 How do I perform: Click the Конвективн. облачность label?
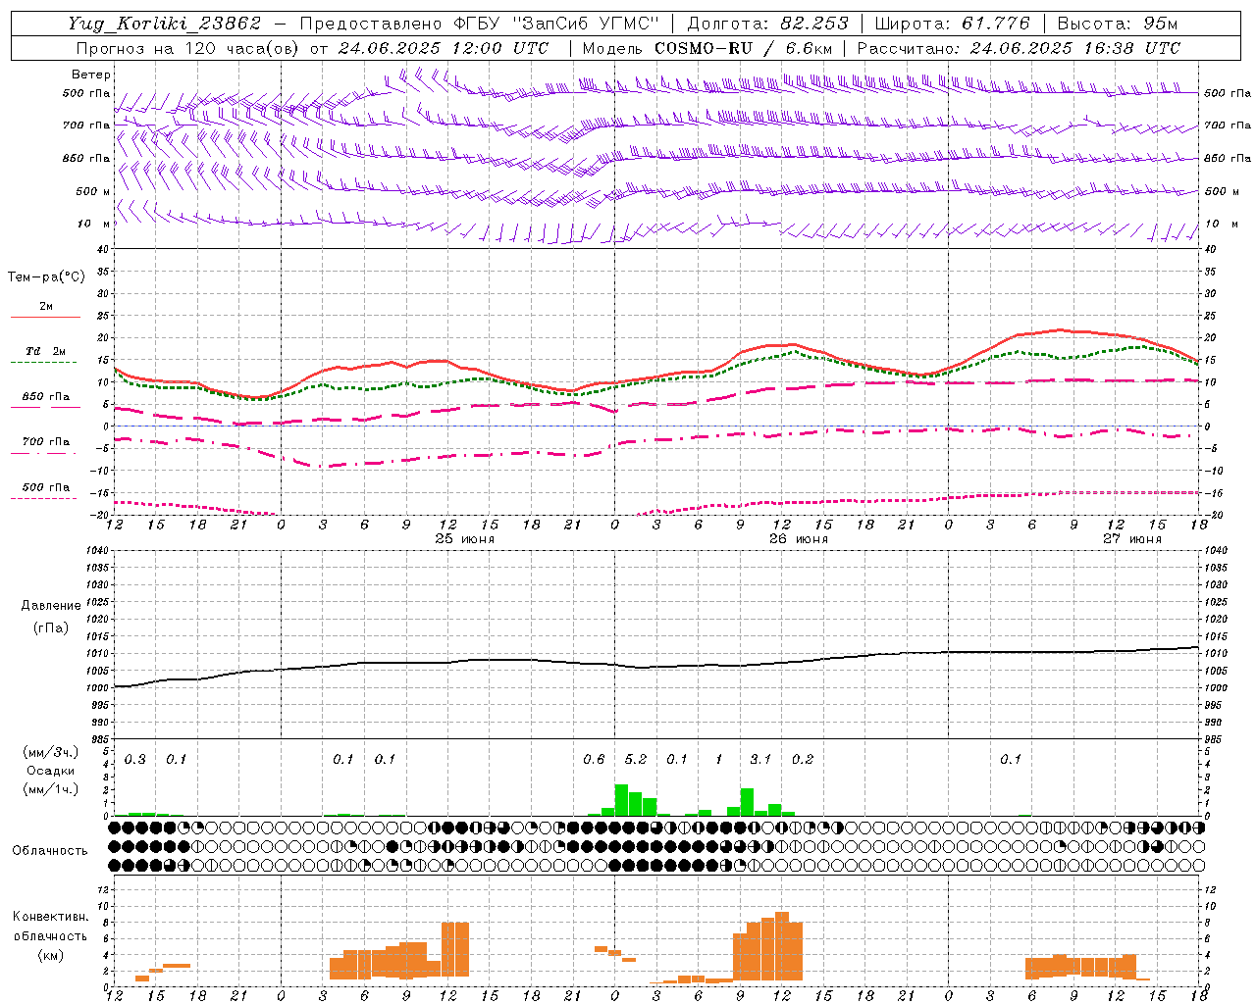pos(51,926)
